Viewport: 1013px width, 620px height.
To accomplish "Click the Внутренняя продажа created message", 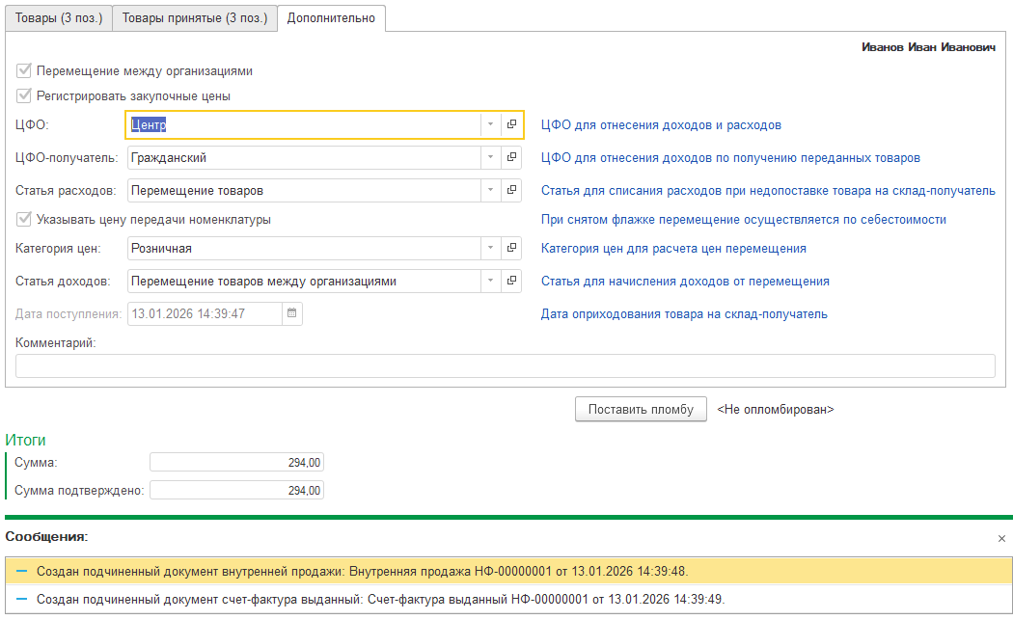I will click(362, 571).
